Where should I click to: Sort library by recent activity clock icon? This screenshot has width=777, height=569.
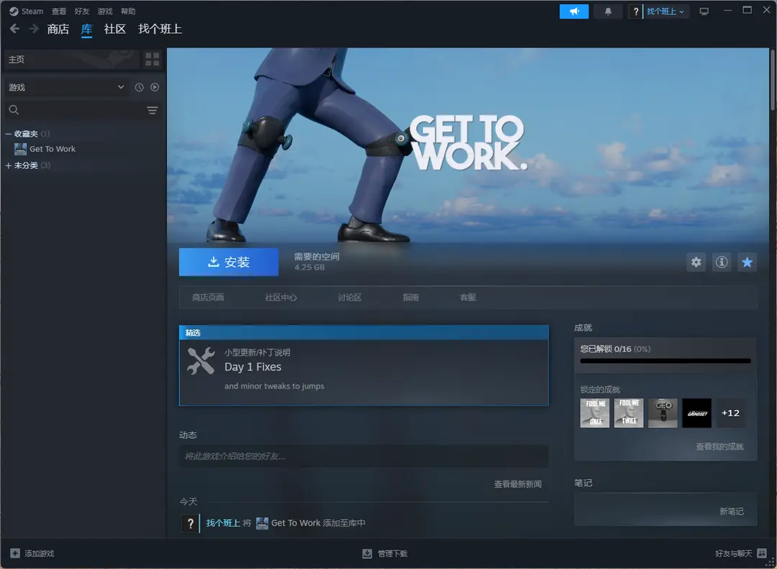click(x=140, y=87)
